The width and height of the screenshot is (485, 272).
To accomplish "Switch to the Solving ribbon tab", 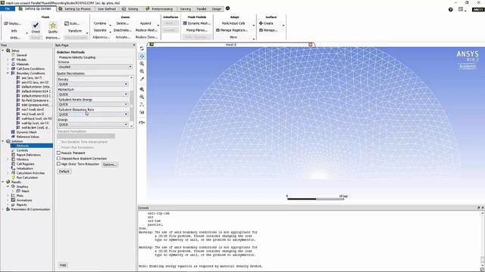I will click(130, 9).
